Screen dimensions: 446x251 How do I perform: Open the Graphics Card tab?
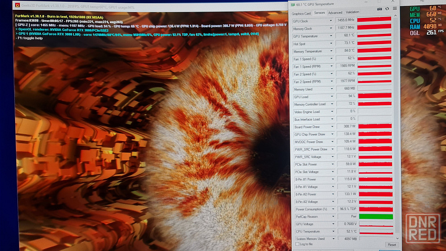pos(301,13)
